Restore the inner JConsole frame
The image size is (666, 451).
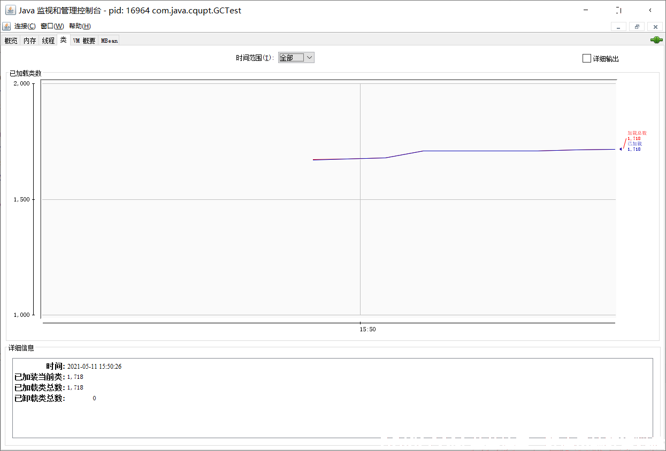tap(637, 27)
